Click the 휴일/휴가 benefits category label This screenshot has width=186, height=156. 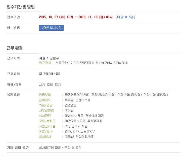click(x=46, y=131)
